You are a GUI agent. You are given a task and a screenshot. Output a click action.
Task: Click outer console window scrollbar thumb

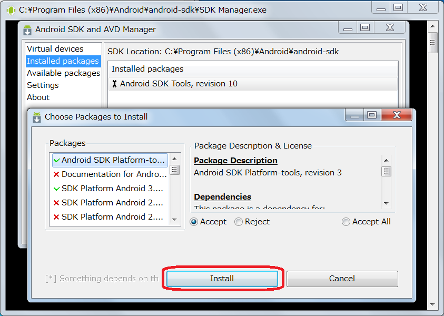432,43
